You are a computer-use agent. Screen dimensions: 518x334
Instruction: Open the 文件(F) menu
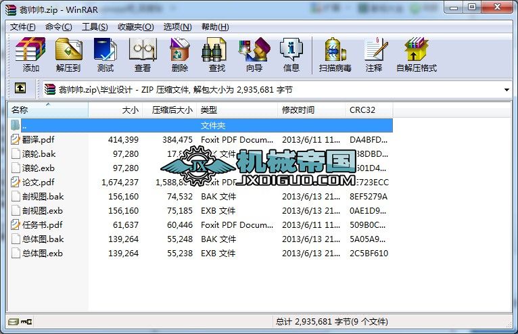coord(22,27)
